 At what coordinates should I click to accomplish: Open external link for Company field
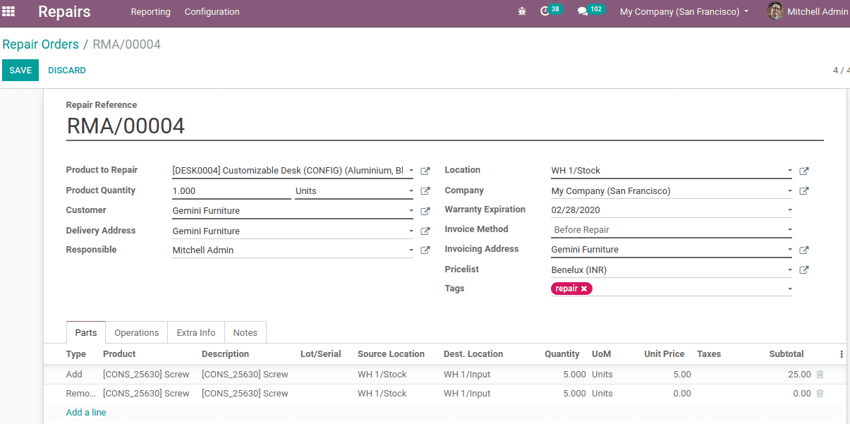click(x=804, y=191)
